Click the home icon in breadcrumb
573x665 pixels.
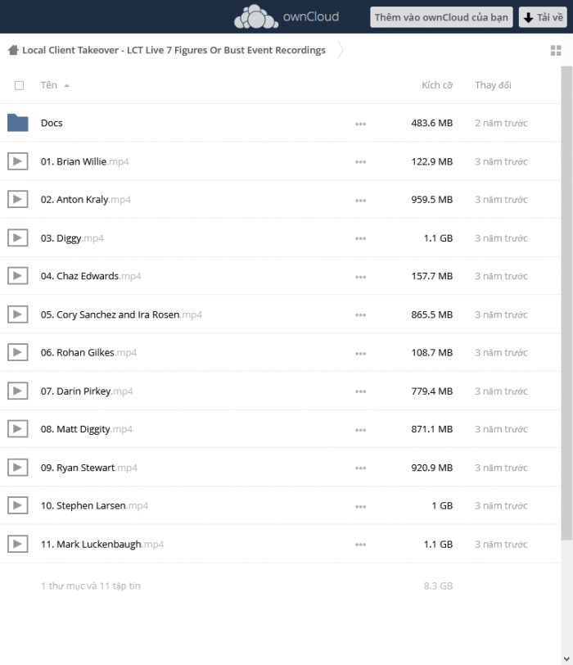coord(13,50)
